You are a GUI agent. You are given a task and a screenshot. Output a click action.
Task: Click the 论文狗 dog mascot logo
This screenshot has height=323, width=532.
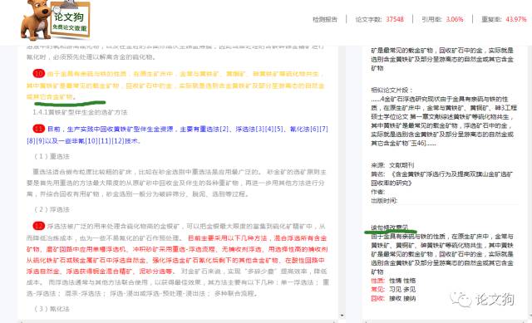[x=35, y=20]
